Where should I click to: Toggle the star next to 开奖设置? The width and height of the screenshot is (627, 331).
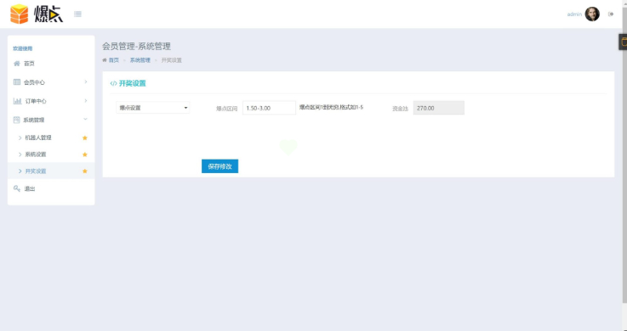85,171
